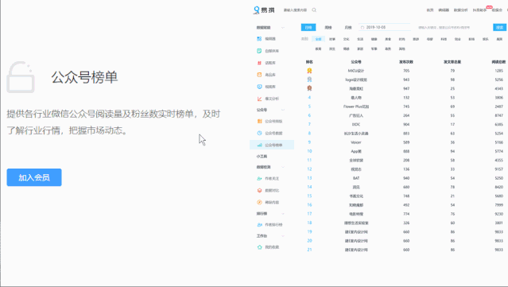
Task: Click the blue 搜索 button beside keyword field
Action: [x=499, y=28]
